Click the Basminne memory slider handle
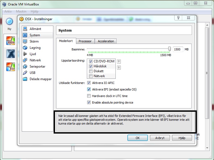 (169, 49)
